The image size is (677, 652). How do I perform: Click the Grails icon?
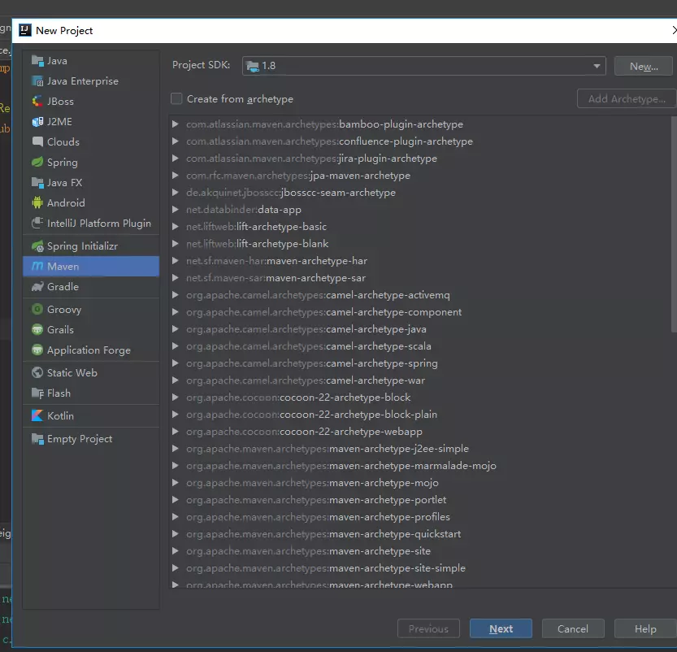[x=37, y=329]
